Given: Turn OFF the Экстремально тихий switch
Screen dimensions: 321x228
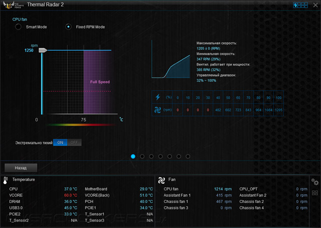Looking at the screenshot, I should (x=74, y=142).
